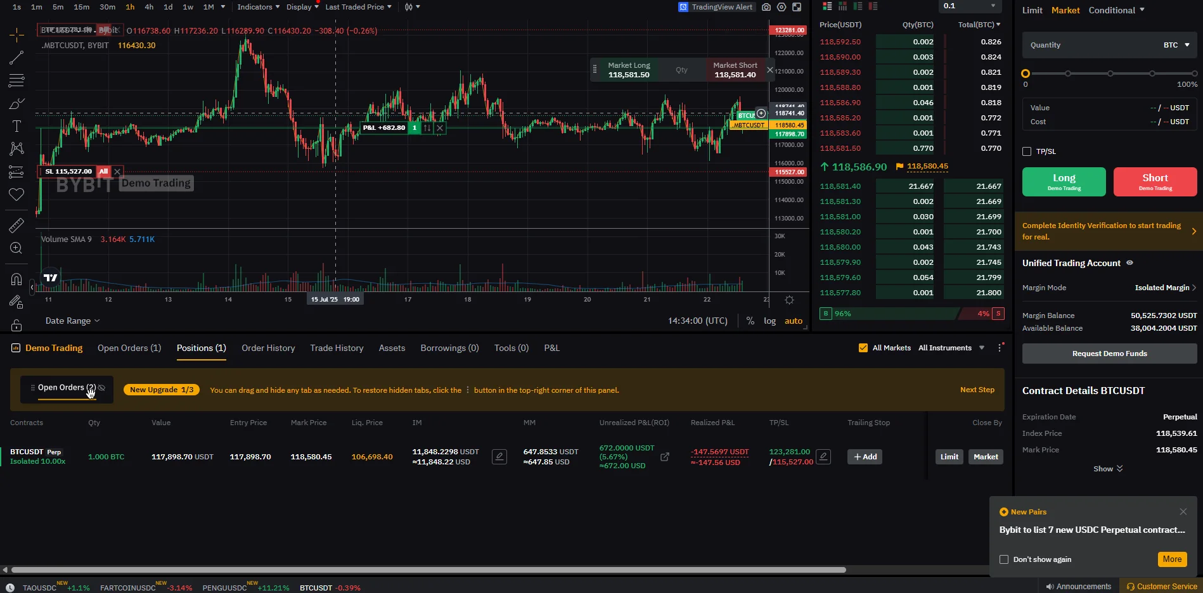
Task: Click the horizontal scrollbar below positions
Action: pyautogui.click(x=428, y=570)
